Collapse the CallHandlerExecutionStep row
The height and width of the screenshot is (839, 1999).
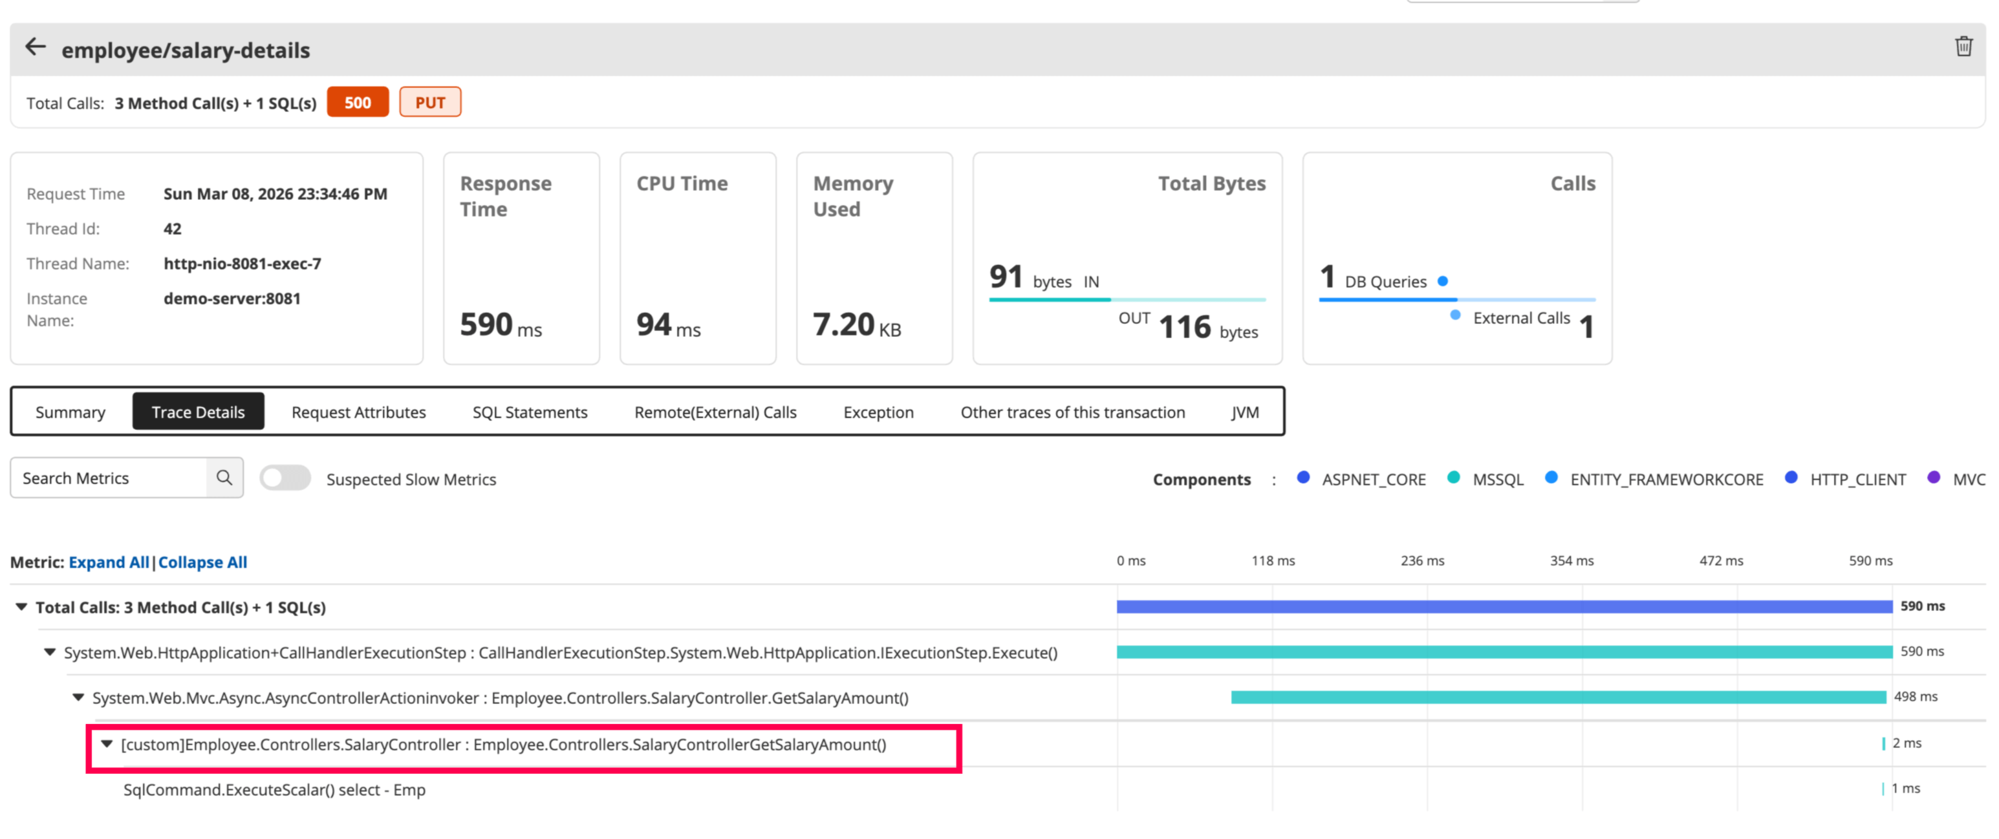point(50,652)
